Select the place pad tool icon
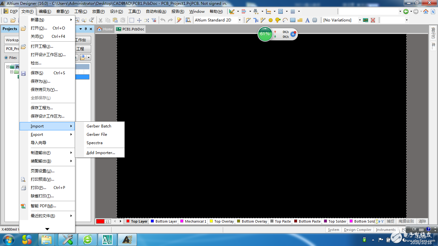 [270, 20]
